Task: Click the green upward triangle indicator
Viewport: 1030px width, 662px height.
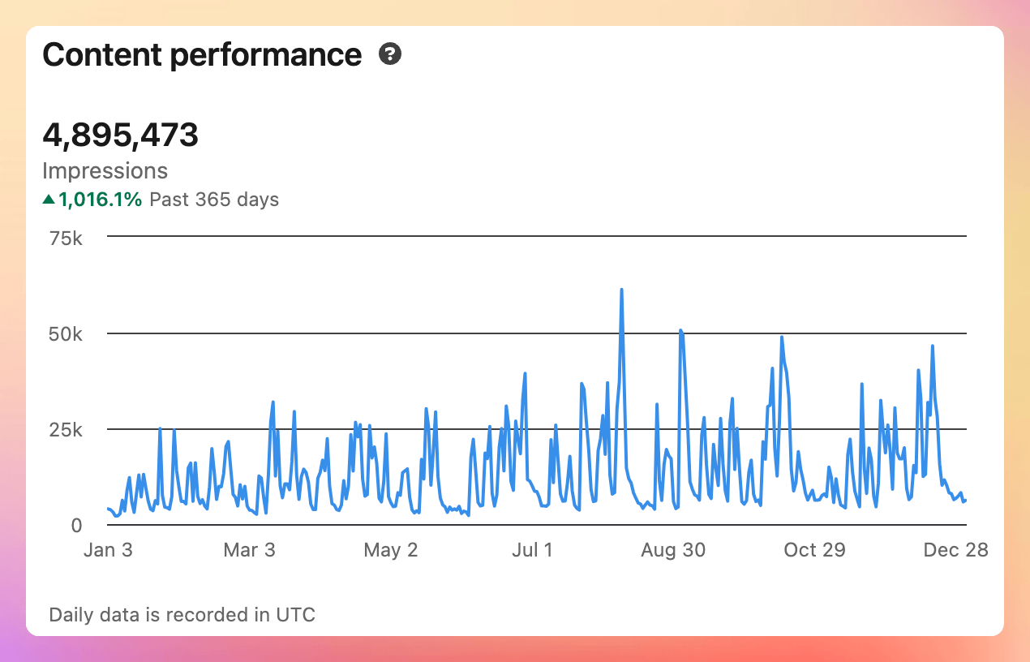Action: 49,199
